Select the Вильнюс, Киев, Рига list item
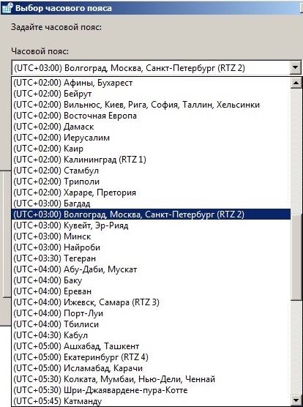Viewport: 303px width, 407px height. (x=151, y=105)
